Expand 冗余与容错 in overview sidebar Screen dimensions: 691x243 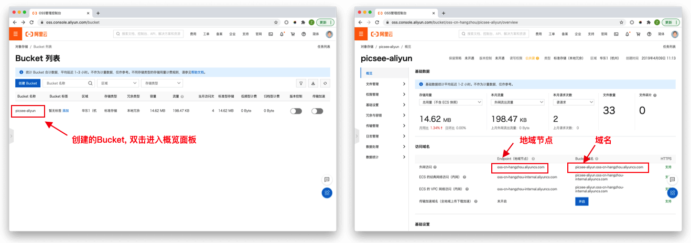click(385, 115)
